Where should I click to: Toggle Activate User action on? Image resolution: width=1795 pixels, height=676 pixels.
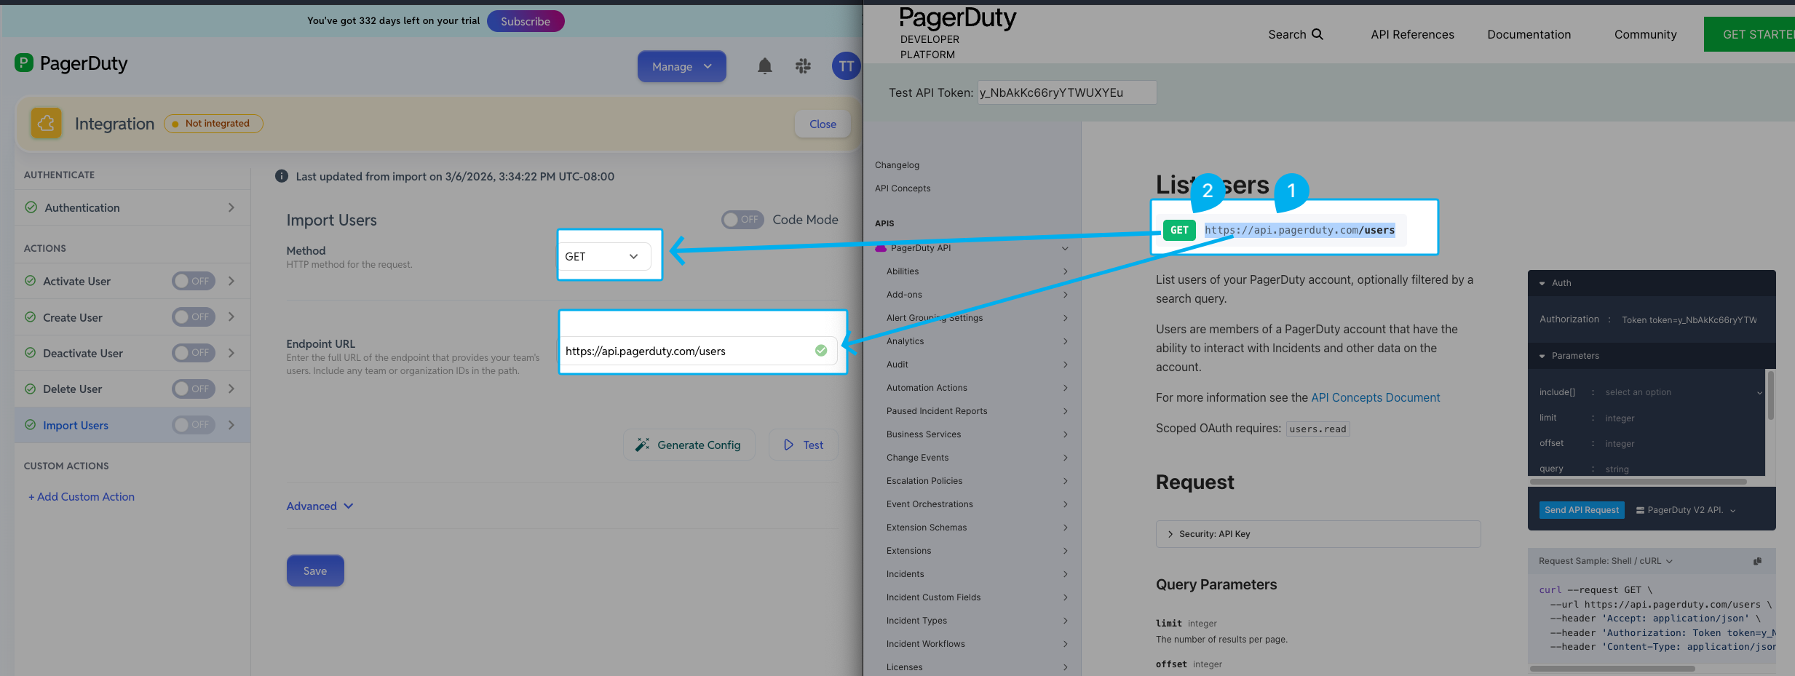point(194,281)
